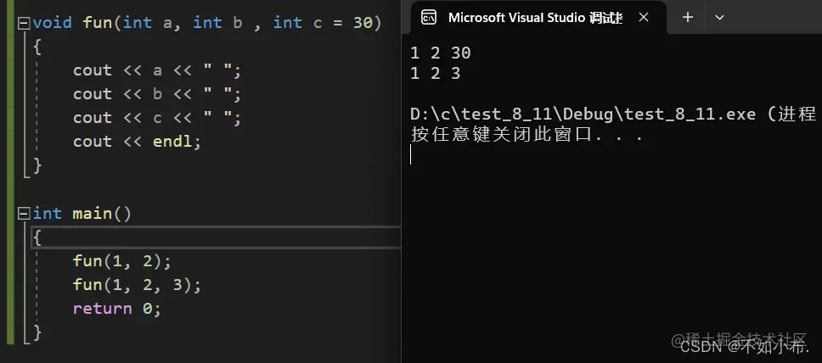Click the cout << c line
Viewport: 822px width, 363px height.
[x=157, y=118]
